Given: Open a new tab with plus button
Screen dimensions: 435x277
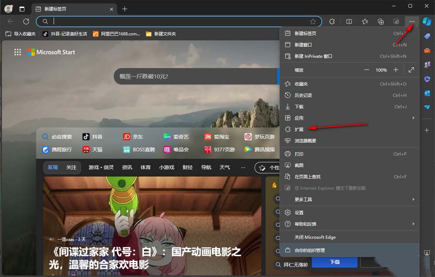Looking at the screenshot, I should 124,9.
